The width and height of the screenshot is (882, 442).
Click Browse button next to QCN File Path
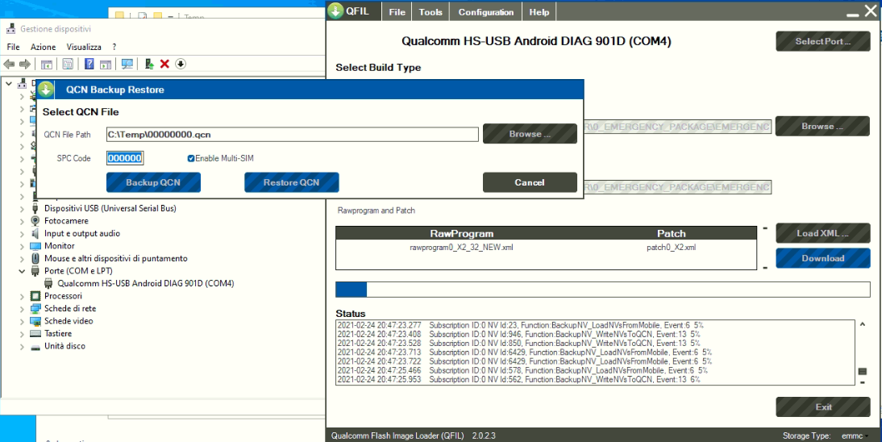point(530,134)
